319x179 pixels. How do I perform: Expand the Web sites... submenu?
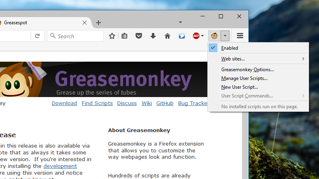[258, 59]
